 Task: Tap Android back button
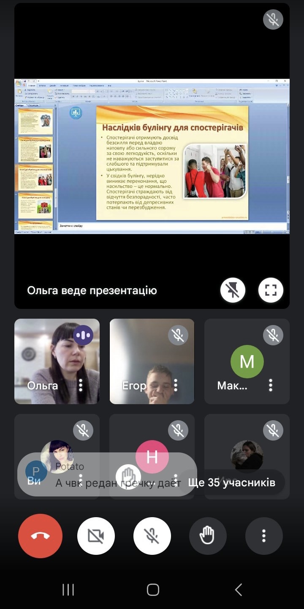point(239,590)
